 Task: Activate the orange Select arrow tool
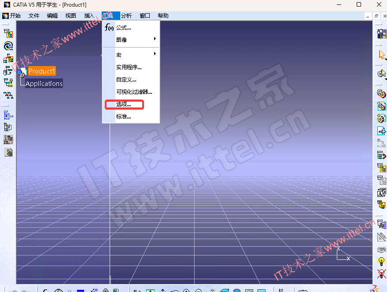click(382, 55)
